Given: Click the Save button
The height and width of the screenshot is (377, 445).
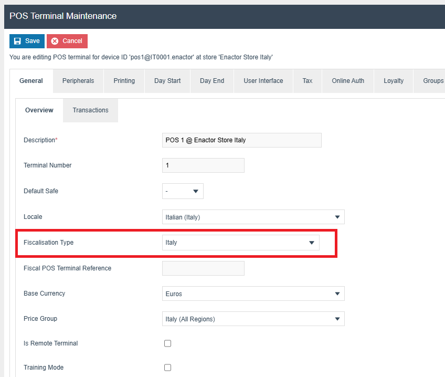Looking at the screenshot, I should tap(27, 41).
